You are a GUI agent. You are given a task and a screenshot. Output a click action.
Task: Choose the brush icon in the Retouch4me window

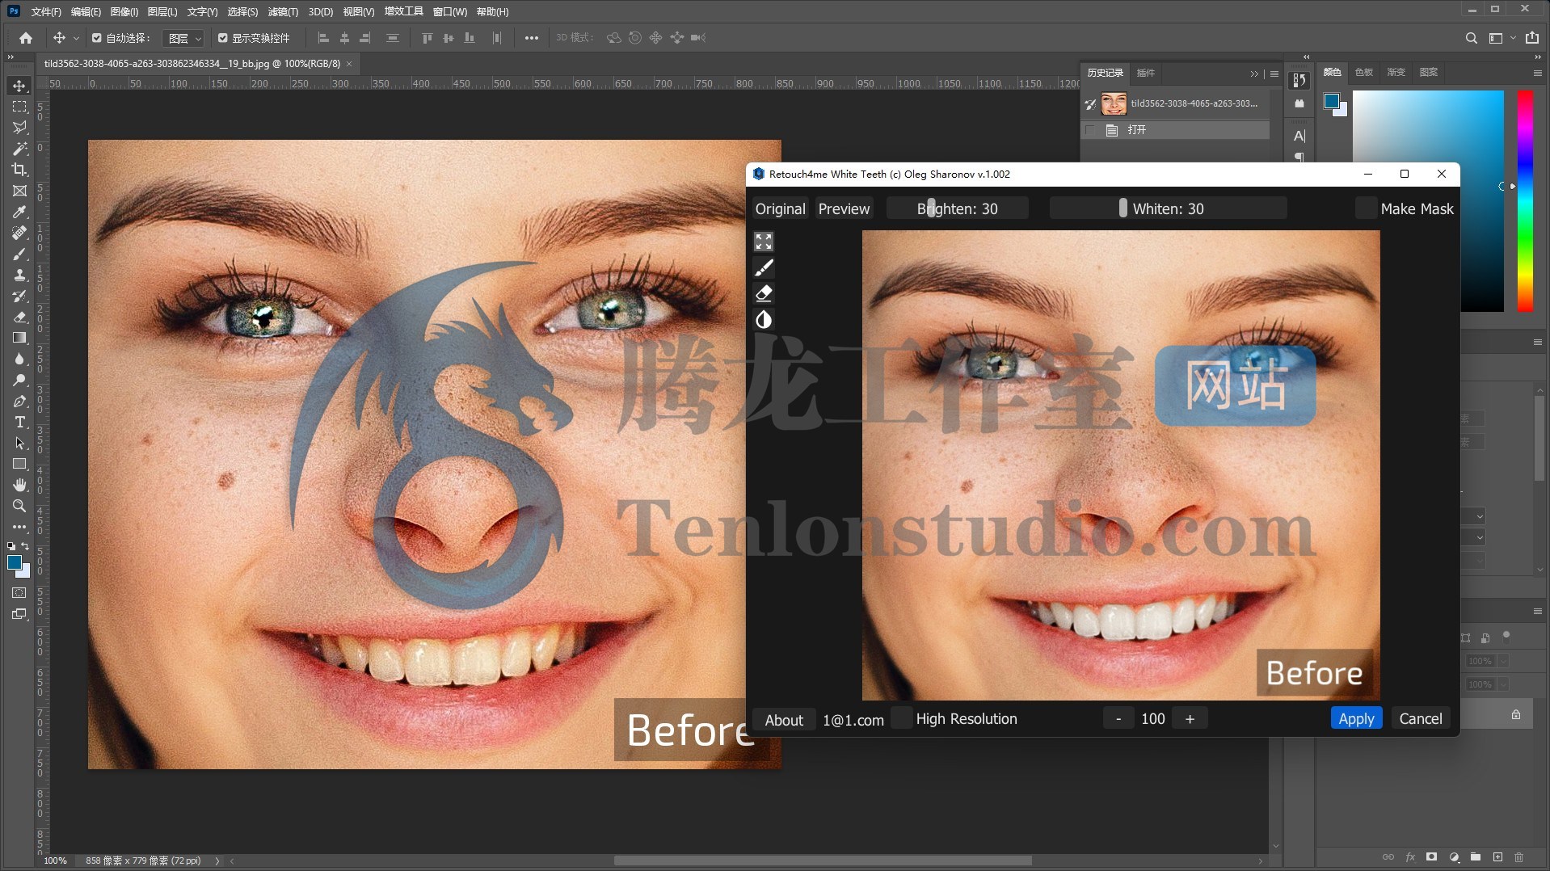(x=764, y=267)
